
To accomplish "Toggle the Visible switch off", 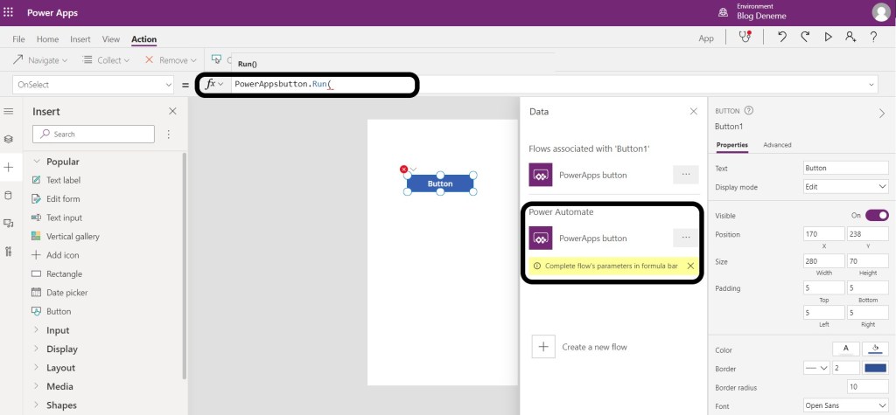I will (x=877, y=215).
